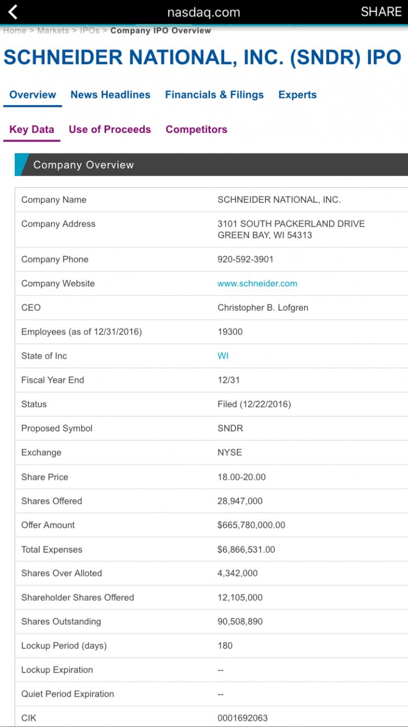Select the Share Price value 18.00-20.00
Screen dimensions: 408x727
pyautogui.click(x=241, y=477)
